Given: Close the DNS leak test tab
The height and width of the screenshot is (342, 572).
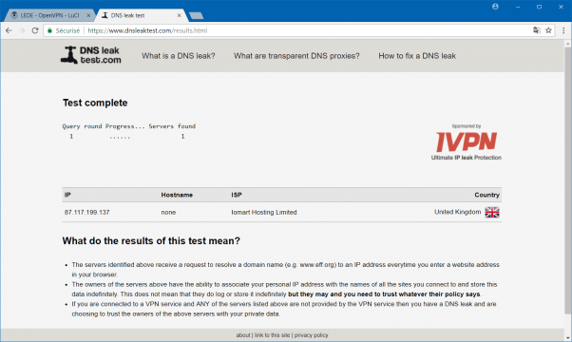Looking at the screenshot, I should point(180,16).
